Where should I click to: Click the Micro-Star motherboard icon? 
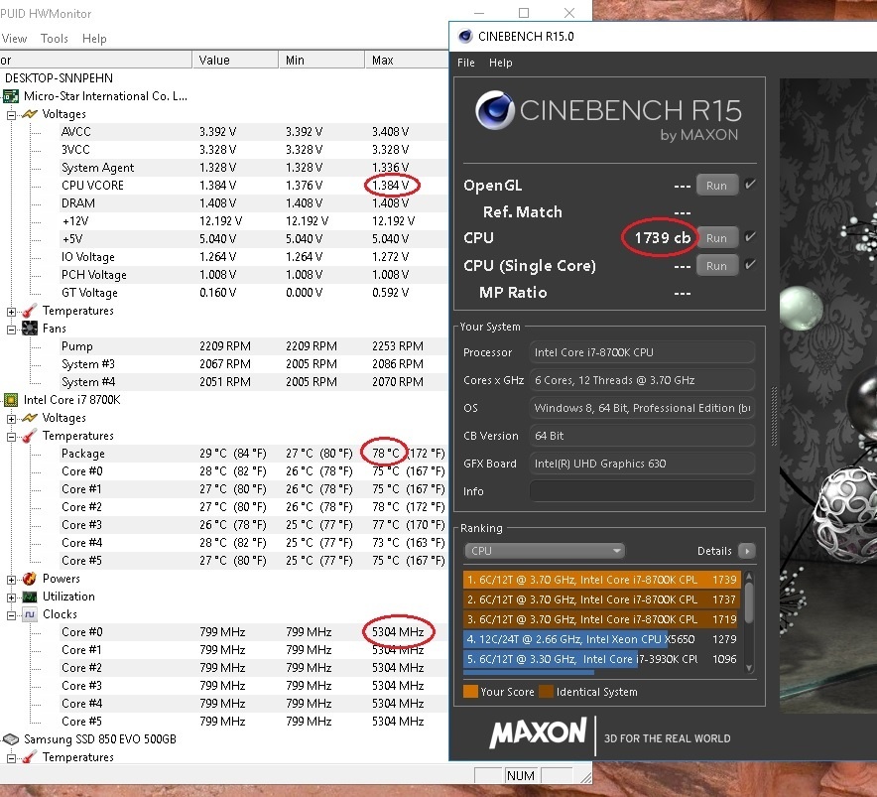(x=11, y=96)
